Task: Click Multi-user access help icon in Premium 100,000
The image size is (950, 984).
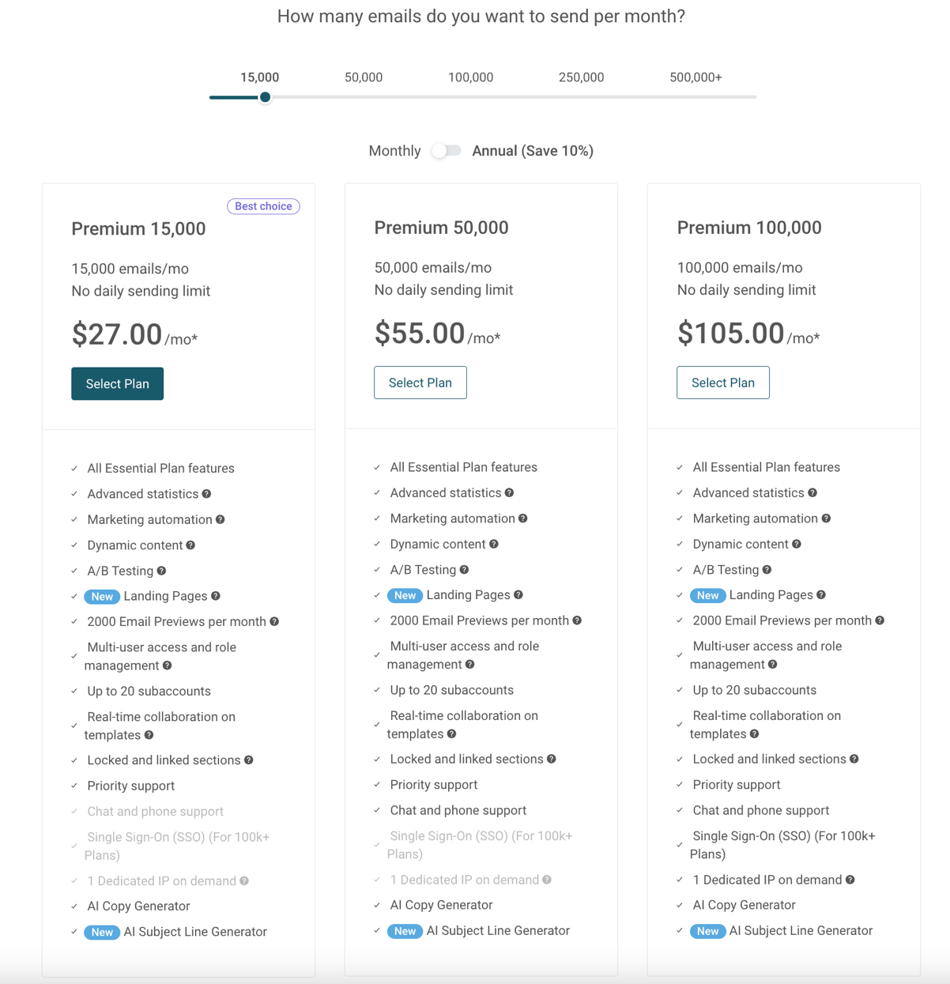Action: (x=773, y=665)
